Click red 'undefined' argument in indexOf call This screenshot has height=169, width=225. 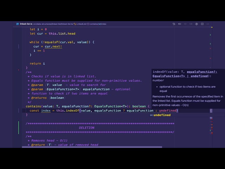click(x=167, y=111)
